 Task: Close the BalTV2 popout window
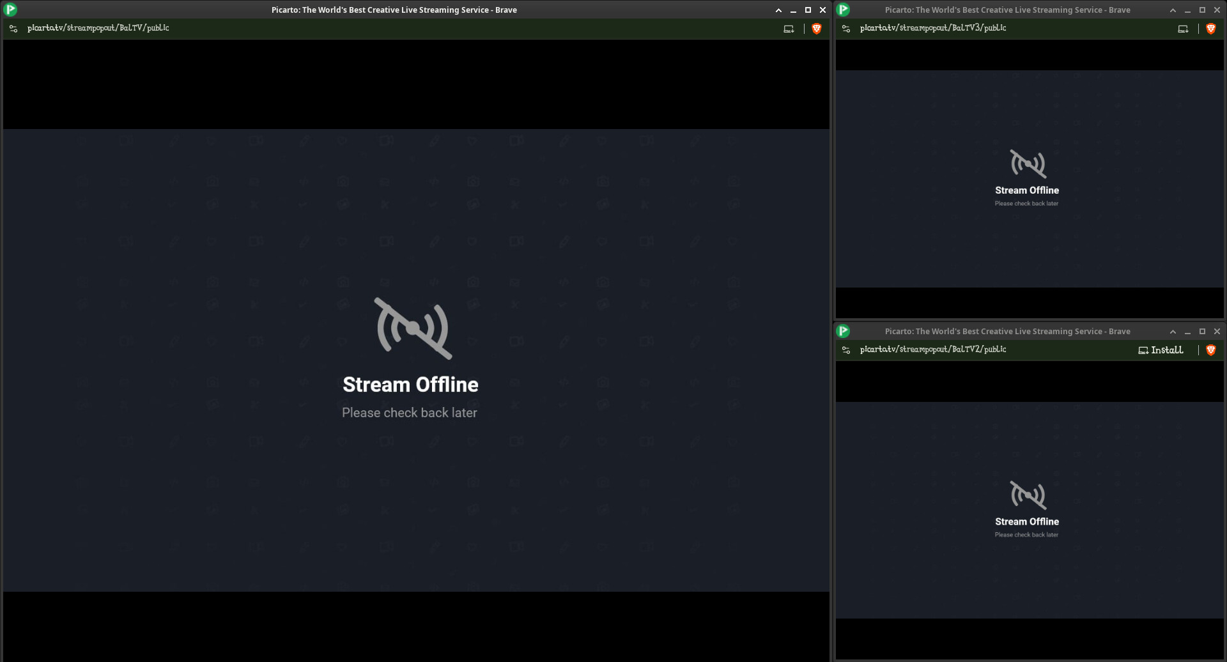[x=1217, y=332]
